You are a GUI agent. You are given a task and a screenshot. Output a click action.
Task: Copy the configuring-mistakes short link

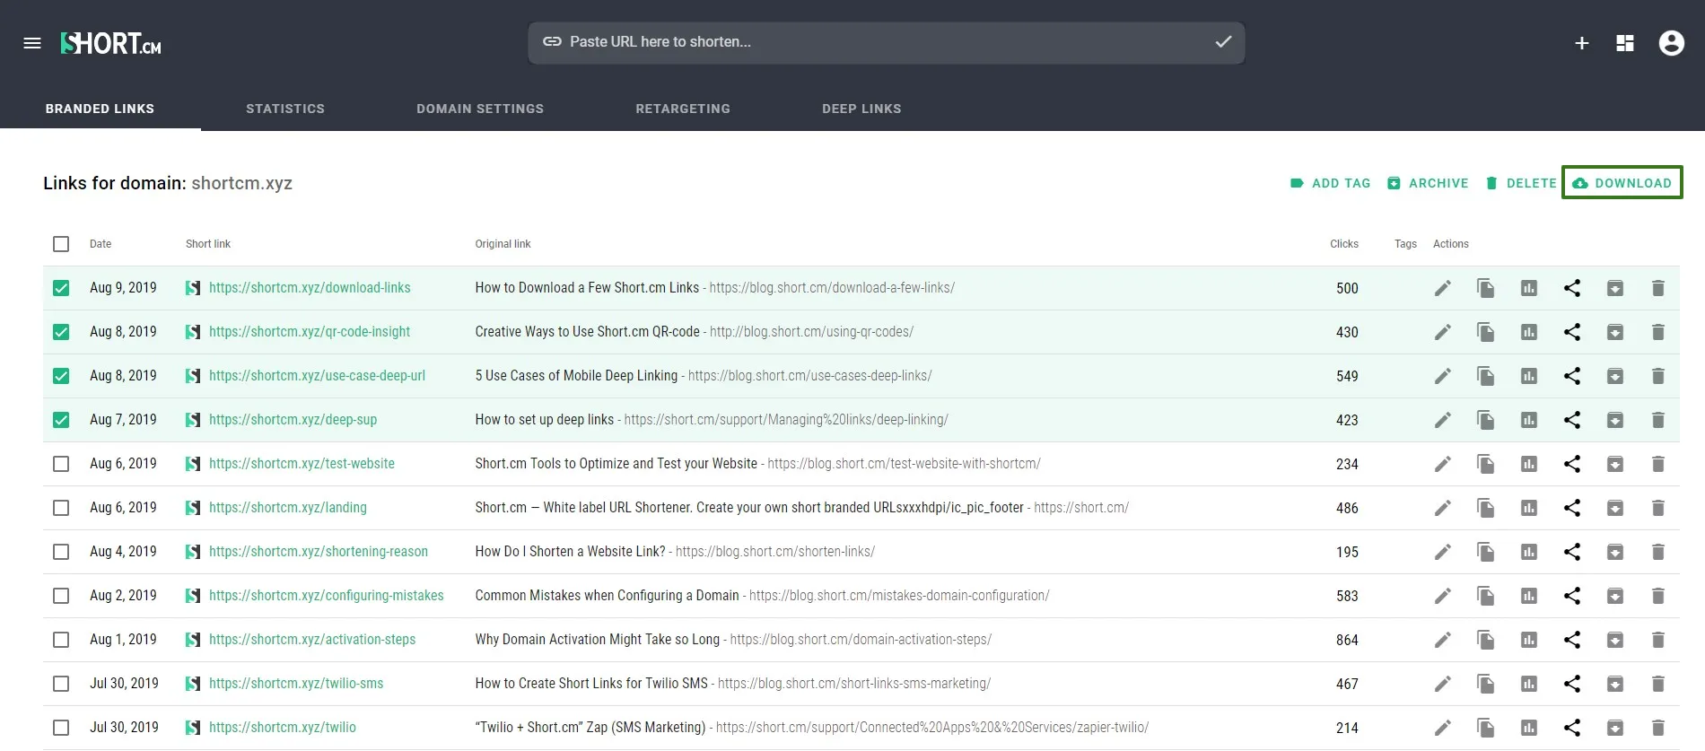click(x=1485, y=596)
